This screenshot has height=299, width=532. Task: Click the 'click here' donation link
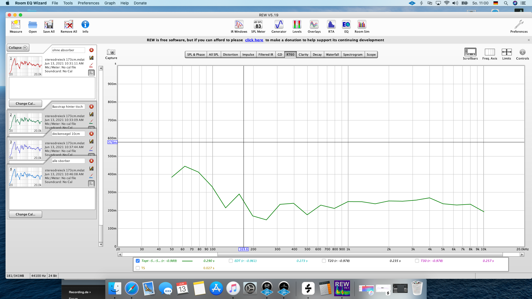click(x=254, y=40)
